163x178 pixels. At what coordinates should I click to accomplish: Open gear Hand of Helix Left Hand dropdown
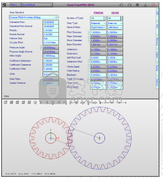(115, 27)
